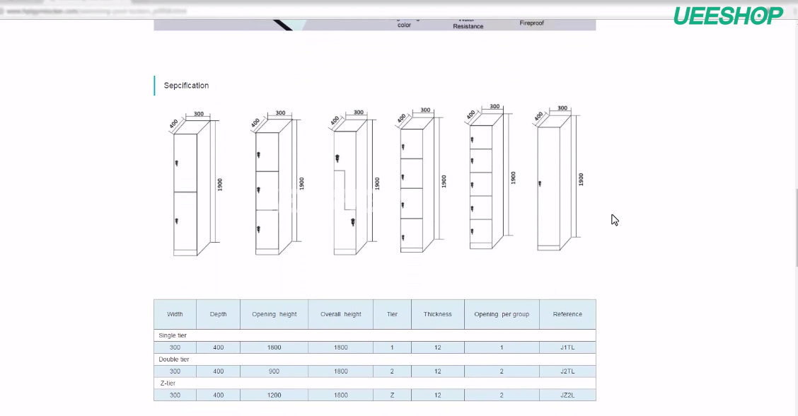The height and width of the screenshot is (416, 798).
Task: Click the Fireproof feature label
Action: click(x=531, y=23)
